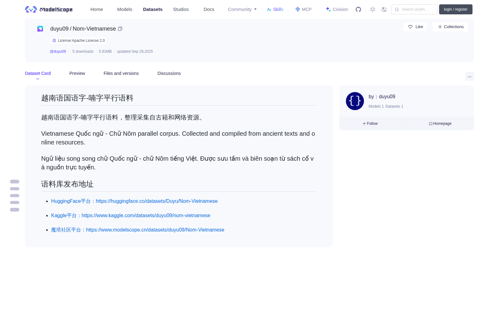The image size is (499, 312).
Task: Click the 'Datasets 1' count text
Action: [x=394, y=106]
